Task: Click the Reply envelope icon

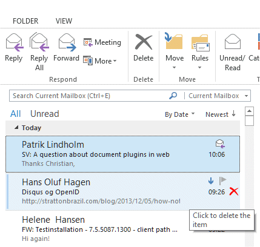Action: coord(15,42)
